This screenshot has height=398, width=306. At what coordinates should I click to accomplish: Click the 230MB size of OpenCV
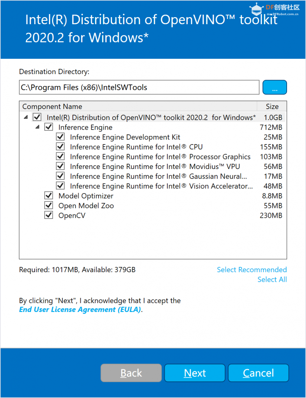(271, 216)
